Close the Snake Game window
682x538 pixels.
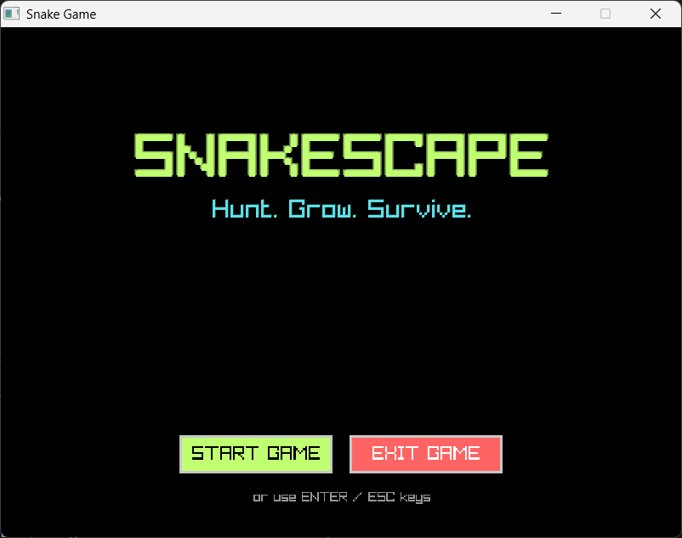click(x=655, y=14)
